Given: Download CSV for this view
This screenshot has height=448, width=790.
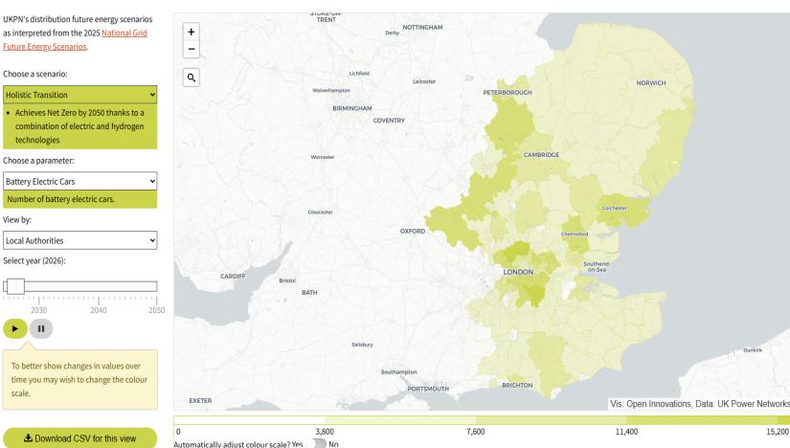Looking at the screenshot, I should click(80, 437).
